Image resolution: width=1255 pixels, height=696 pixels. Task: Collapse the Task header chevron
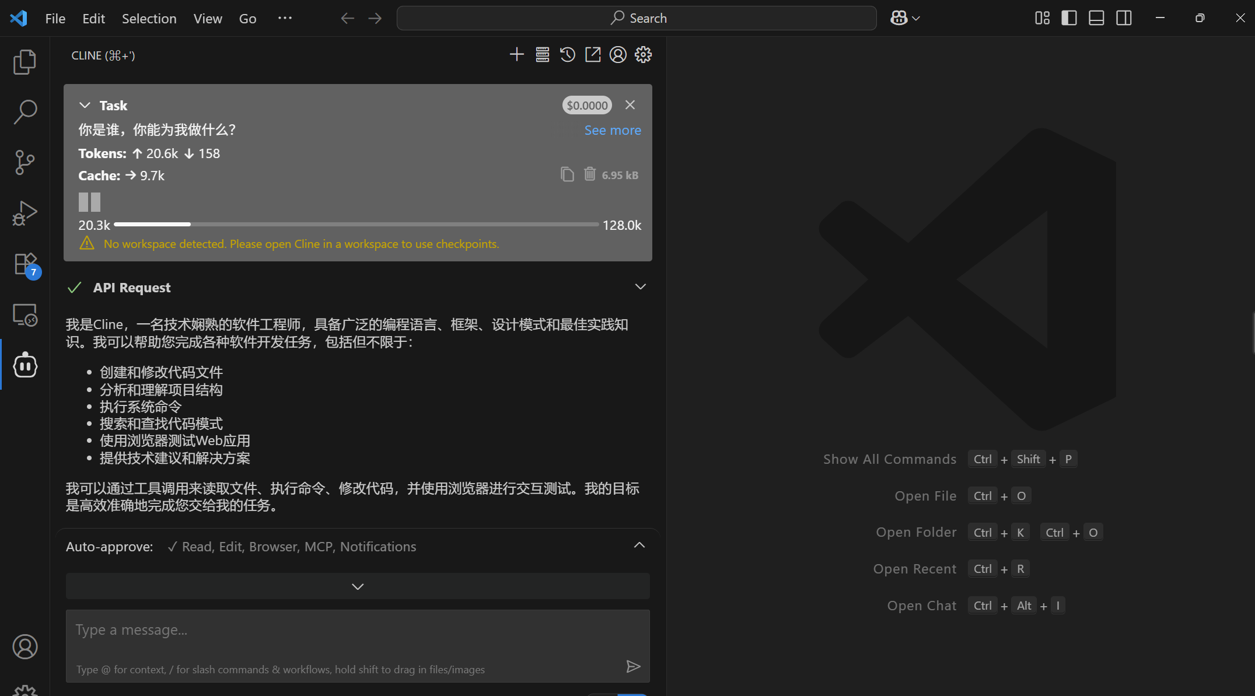pos(85,105)
